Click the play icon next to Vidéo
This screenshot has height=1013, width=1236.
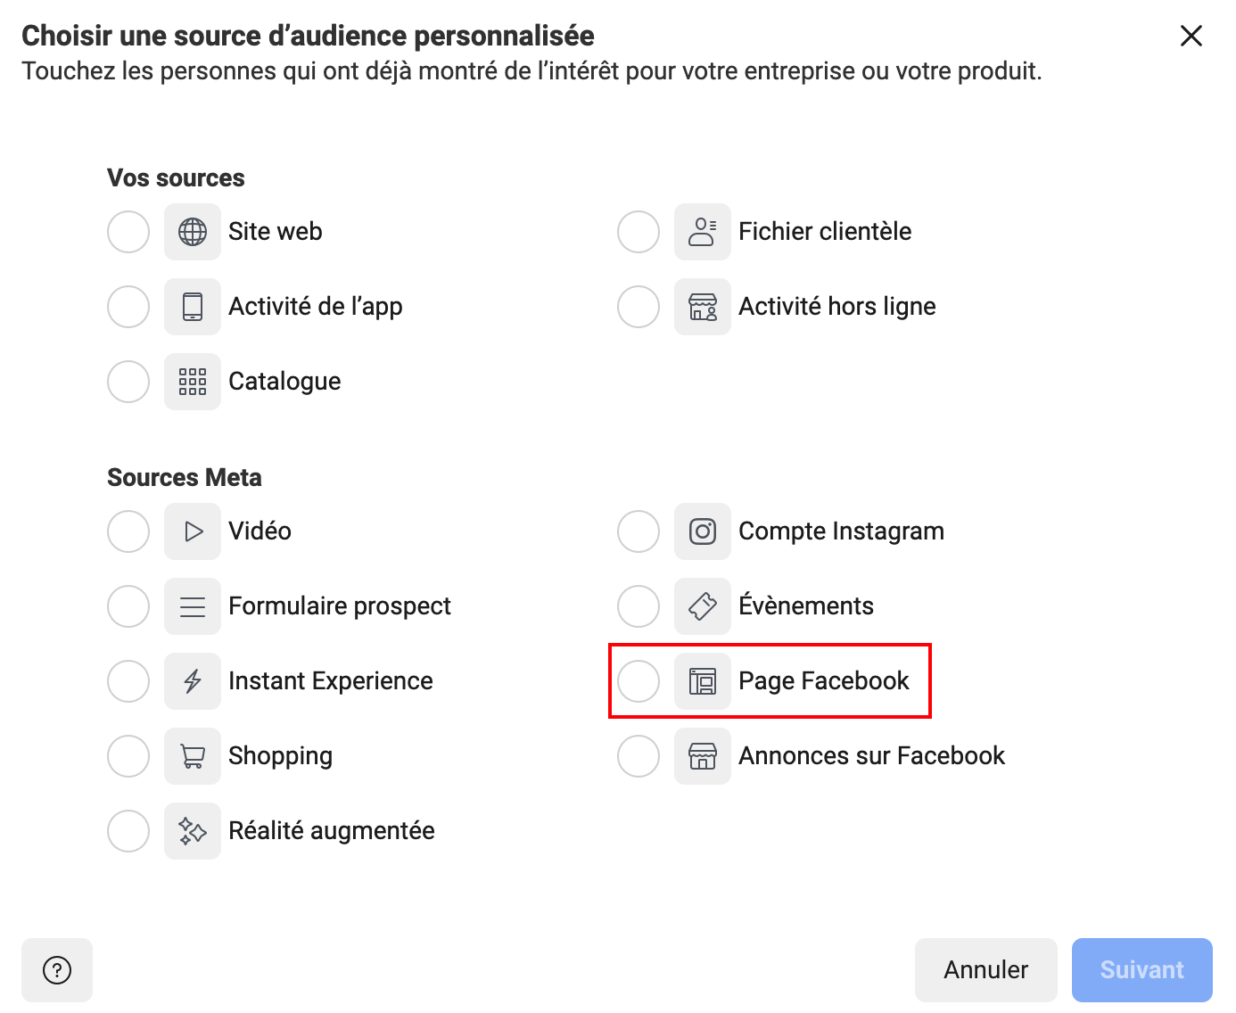point(193,531)
